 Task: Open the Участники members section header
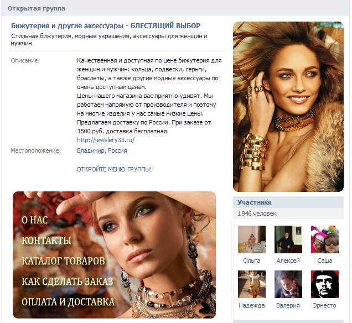(288, 202)
